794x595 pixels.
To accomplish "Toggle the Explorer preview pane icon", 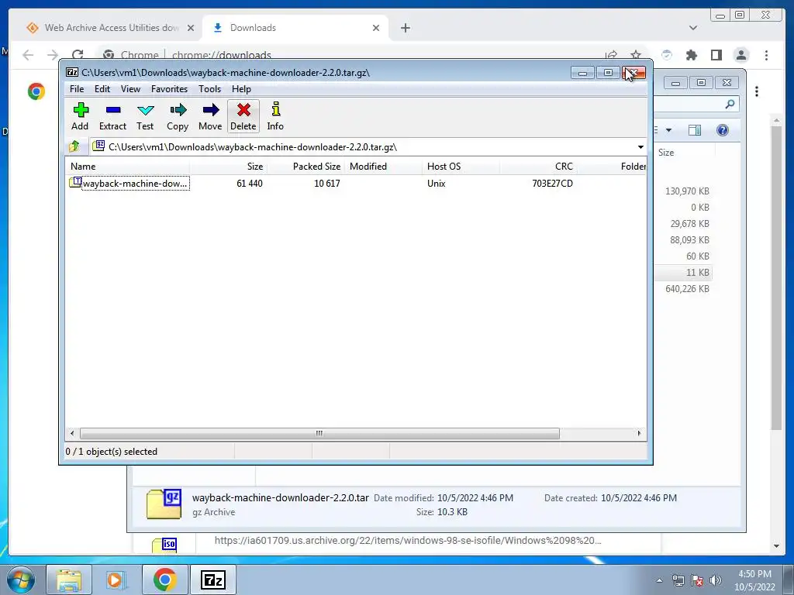I will point(695,130).
